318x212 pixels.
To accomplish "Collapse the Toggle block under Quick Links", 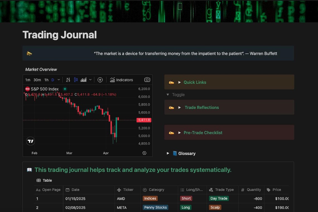I will point(168,95).
